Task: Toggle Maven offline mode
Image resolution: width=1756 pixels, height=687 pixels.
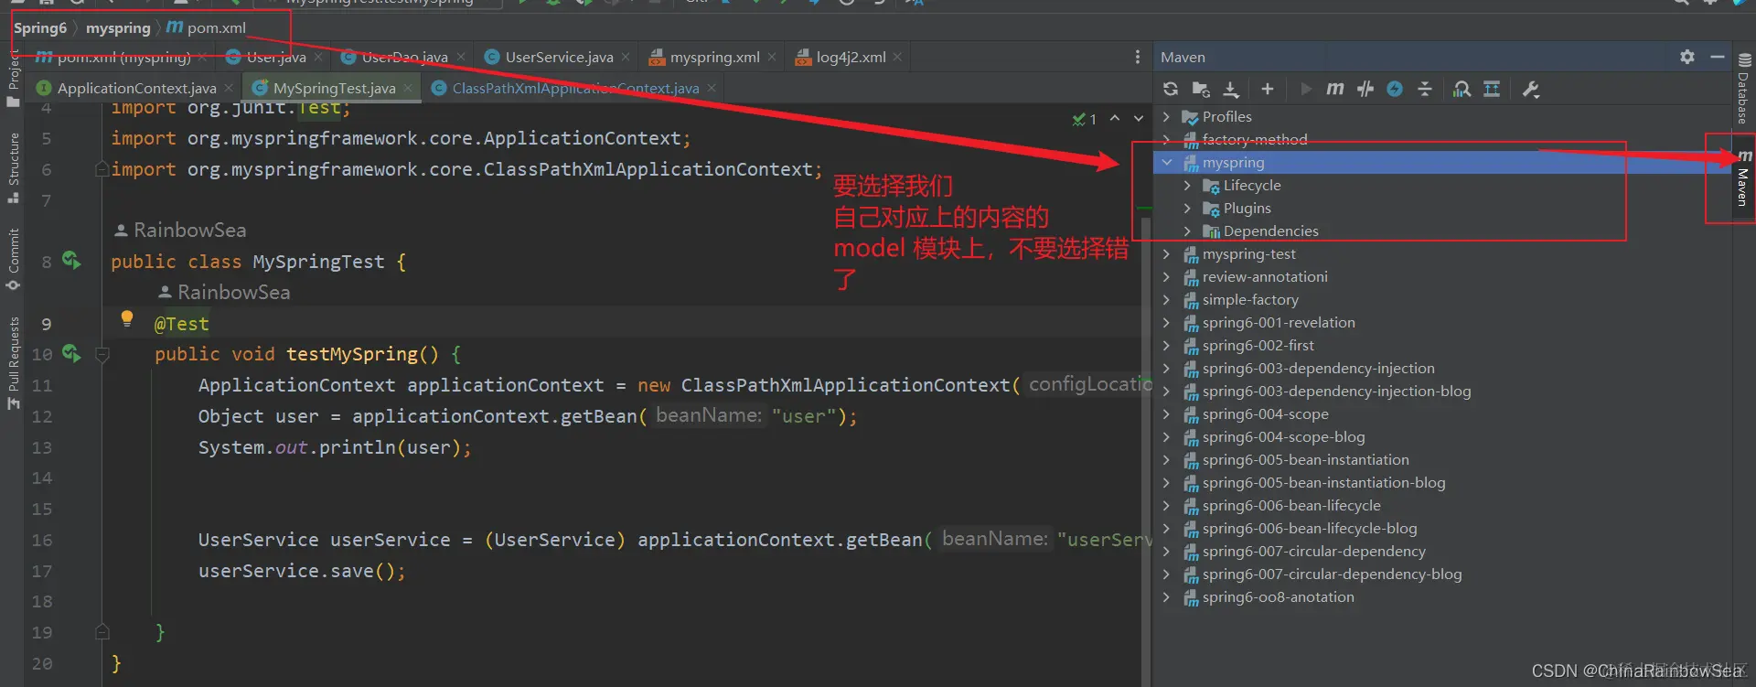Action: (x=1365, y=89)
